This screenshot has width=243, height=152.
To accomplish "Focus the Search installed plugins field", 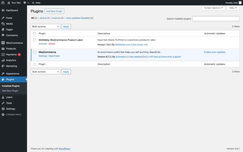I will [x=216, y=19].
